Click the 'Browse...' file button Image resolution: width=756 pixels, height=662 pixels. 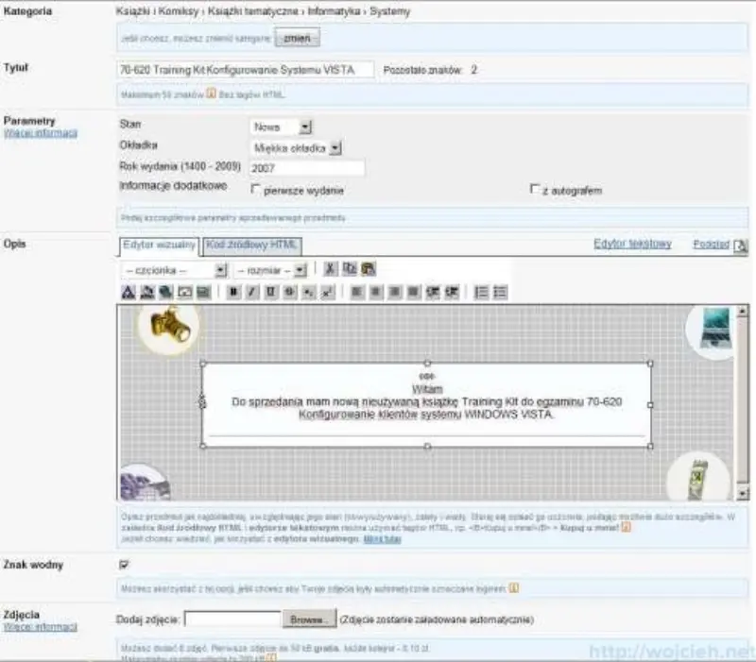[x=308, y=620]
